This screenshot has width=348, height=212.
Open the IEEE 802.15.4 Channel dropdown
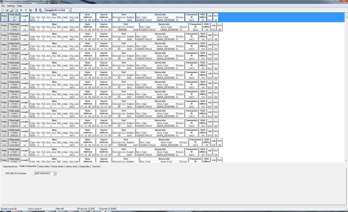(55, 173)
